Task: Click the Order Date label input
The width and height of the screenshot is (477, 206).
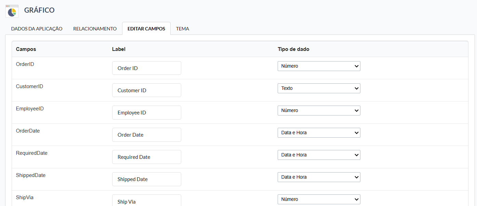Action: [147, 135]
